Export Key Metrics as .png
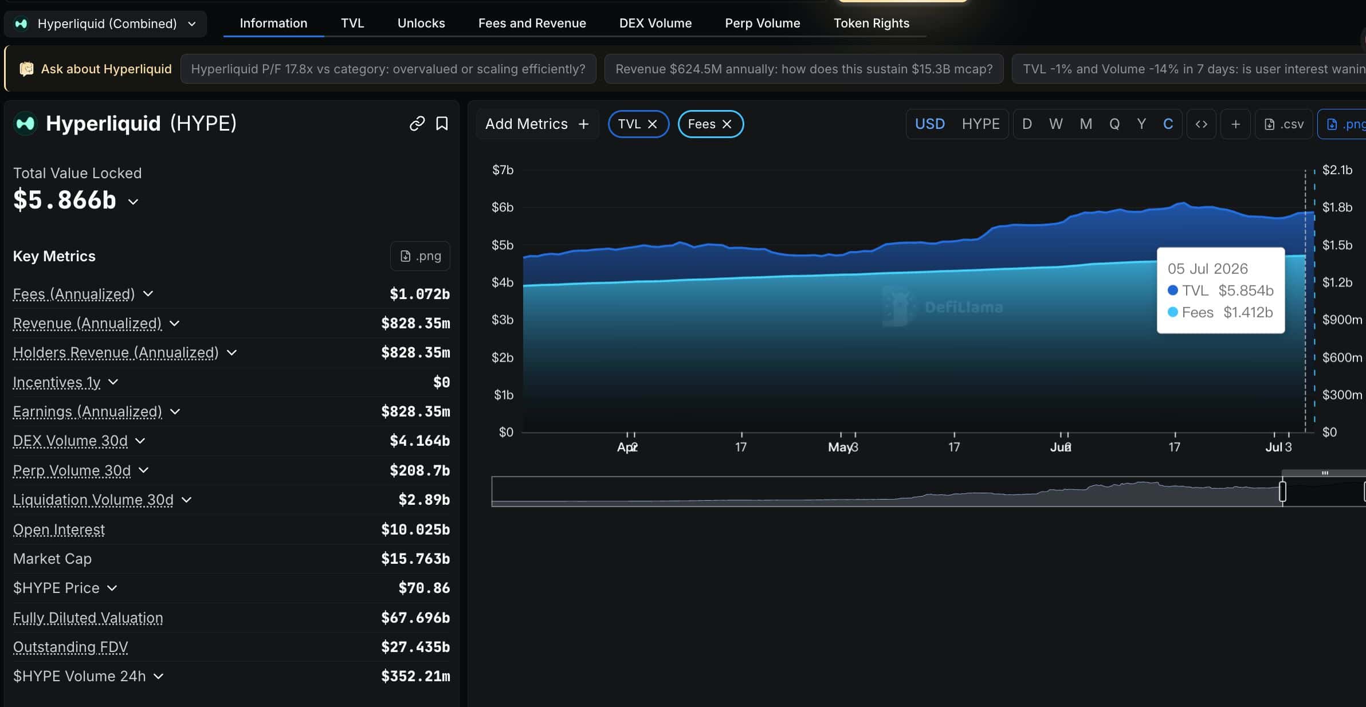This screenshot has width=1366, height=707. 420,256
